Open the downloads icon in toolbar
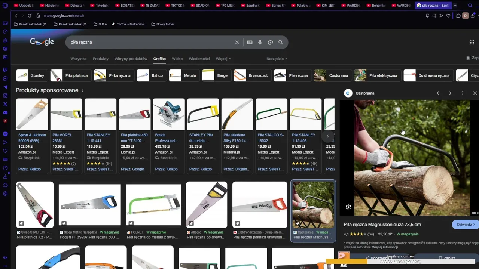The width and height of the screenshot is (479, 269). point(473,16)
